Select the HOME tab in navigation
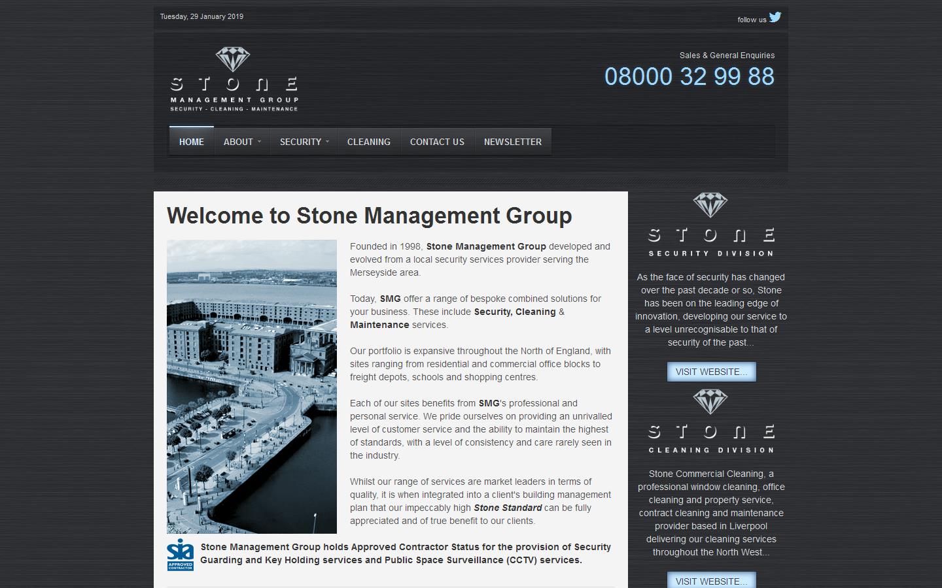This screenshot has width=942, height=588. (x=191, y=141)
